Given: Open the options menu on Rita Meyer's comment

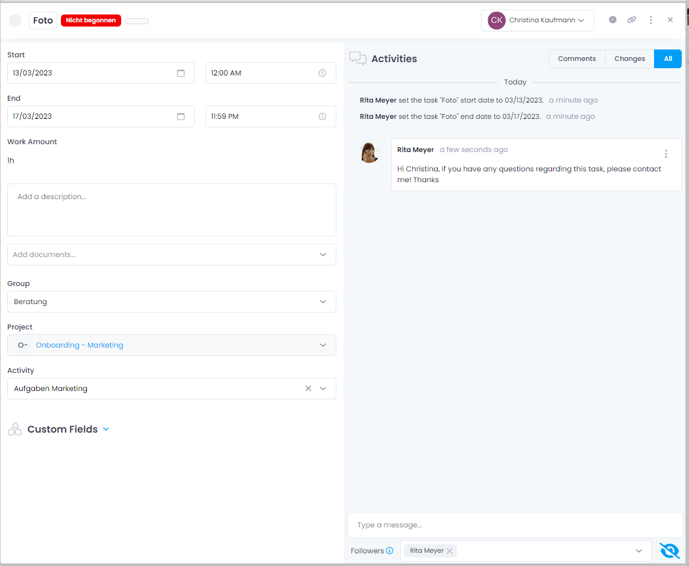Looking at the screenshot, I should [x=666, y=154].
